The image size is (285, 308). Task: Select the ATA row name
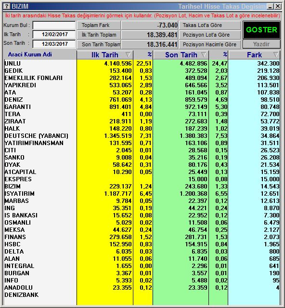pos(10,93)
